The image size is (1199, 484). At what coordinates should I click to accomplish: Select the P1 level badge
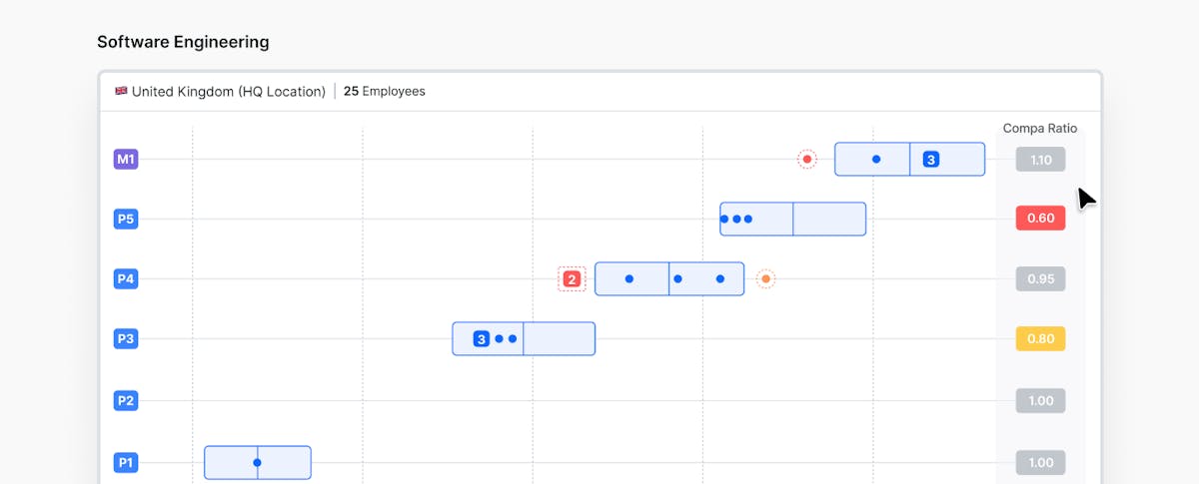click(126, 462)
